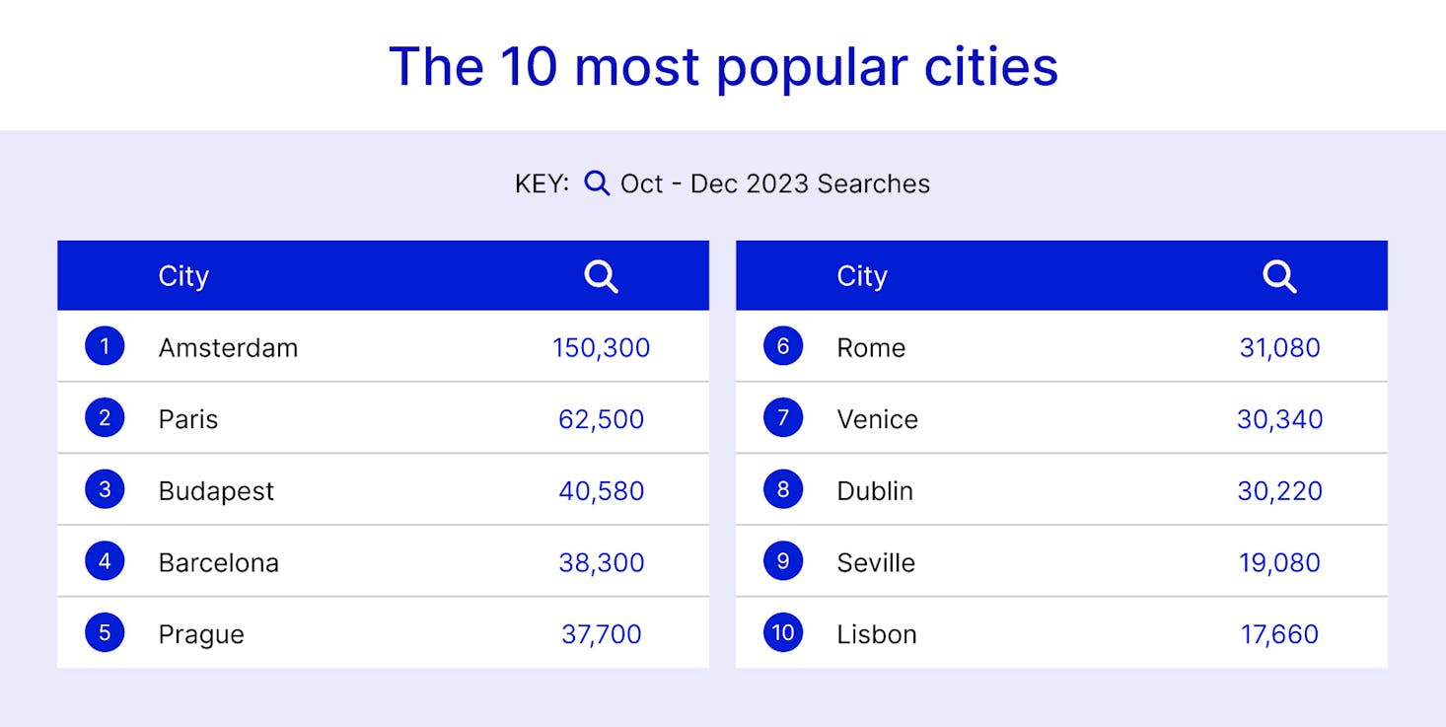Viewport: 1446px width, 727px height.
Task: Click the City column header above Rome
Action: coord(862,276)
